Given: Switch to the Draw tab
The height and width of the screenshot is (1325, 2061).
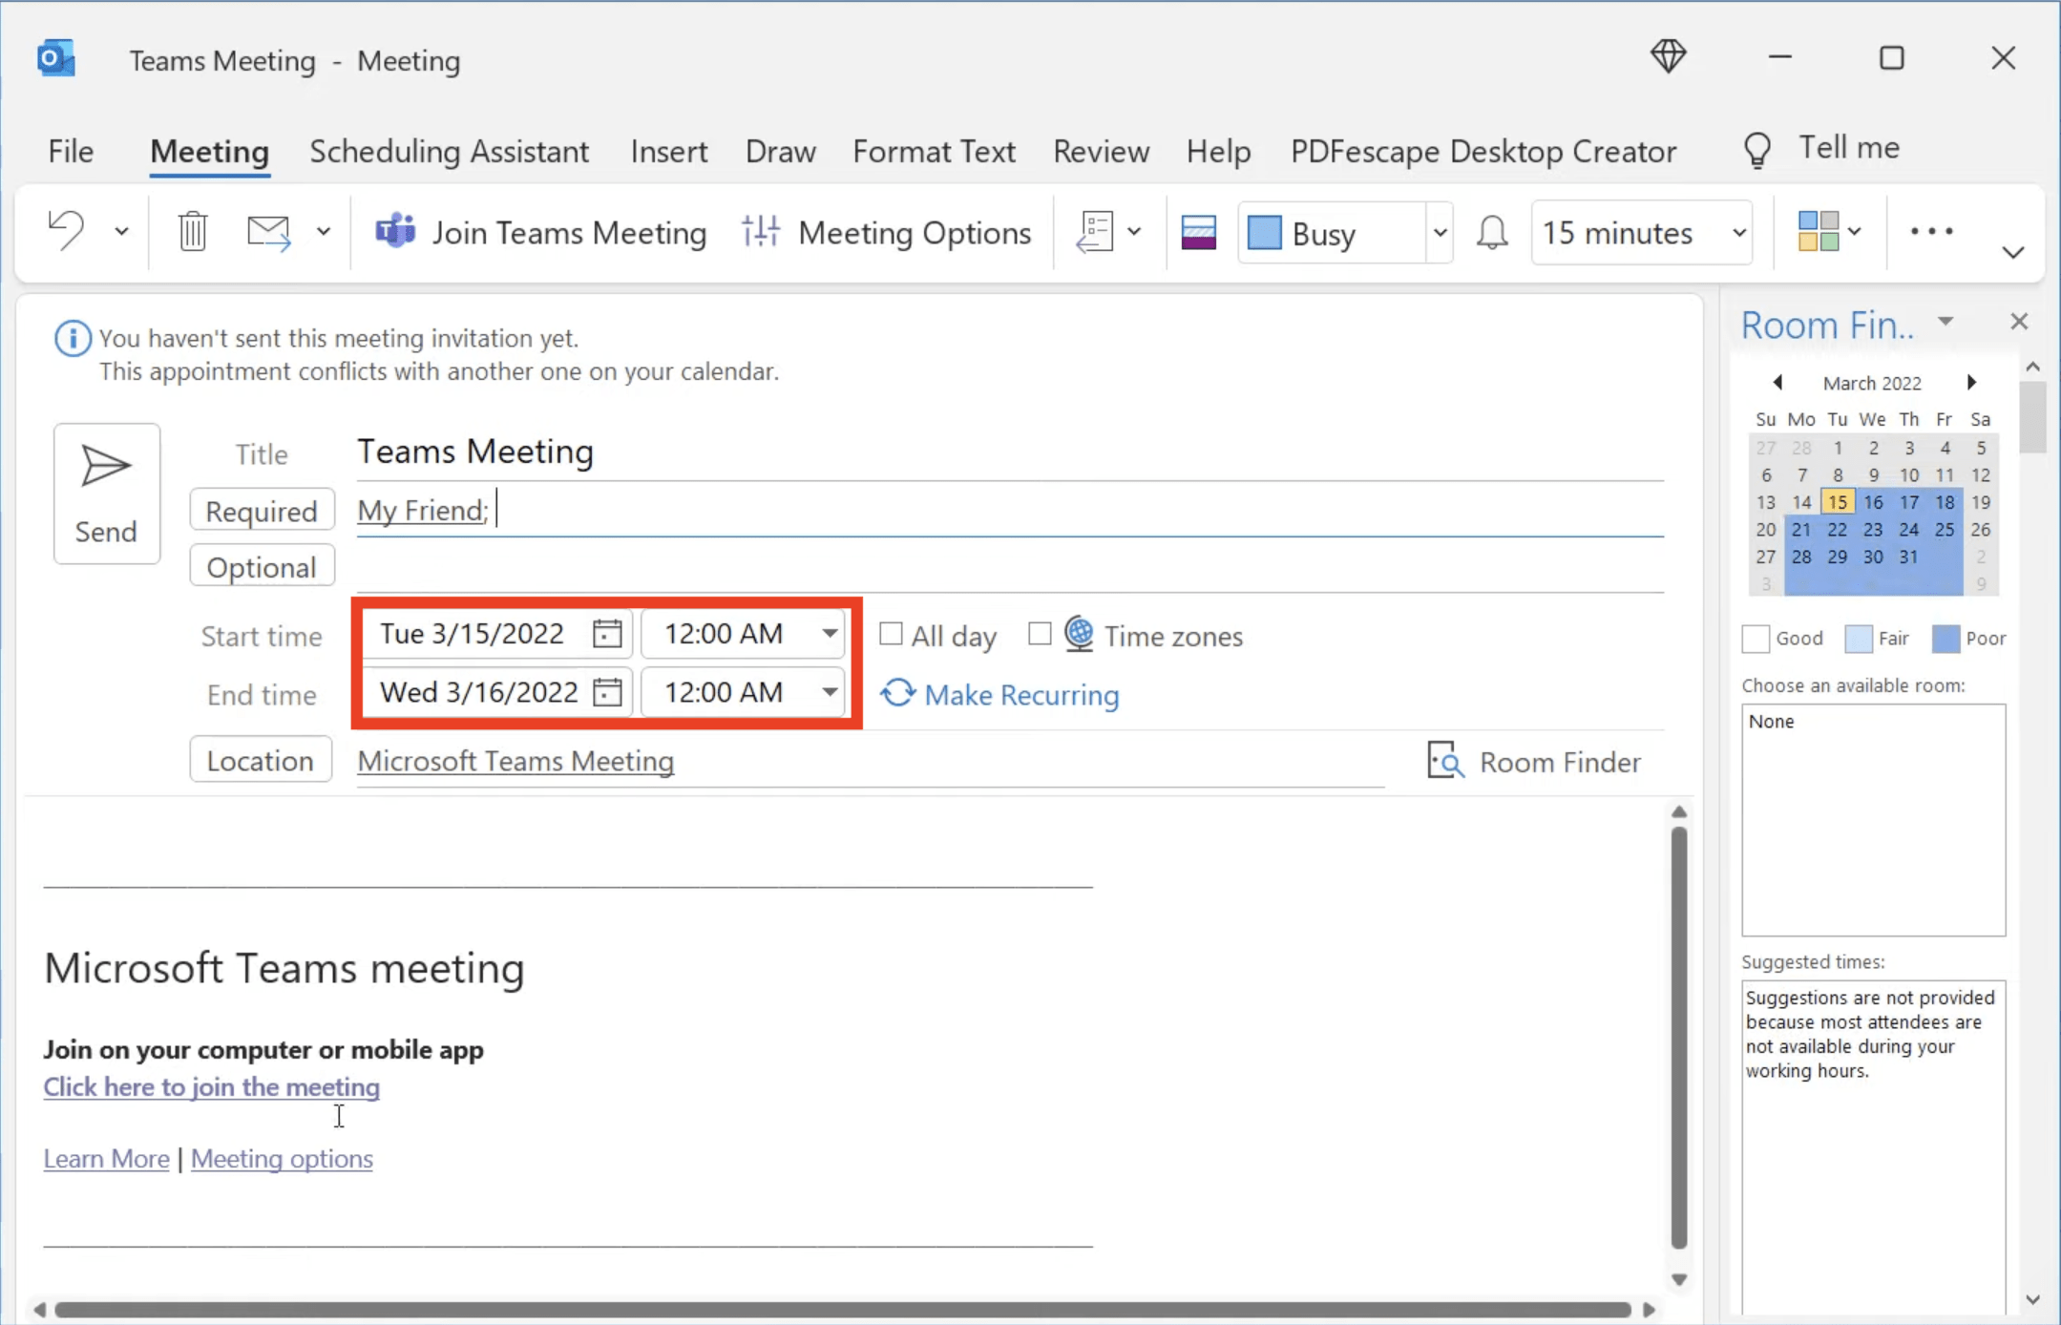Looking at the screenshot, I should [780, 151].
